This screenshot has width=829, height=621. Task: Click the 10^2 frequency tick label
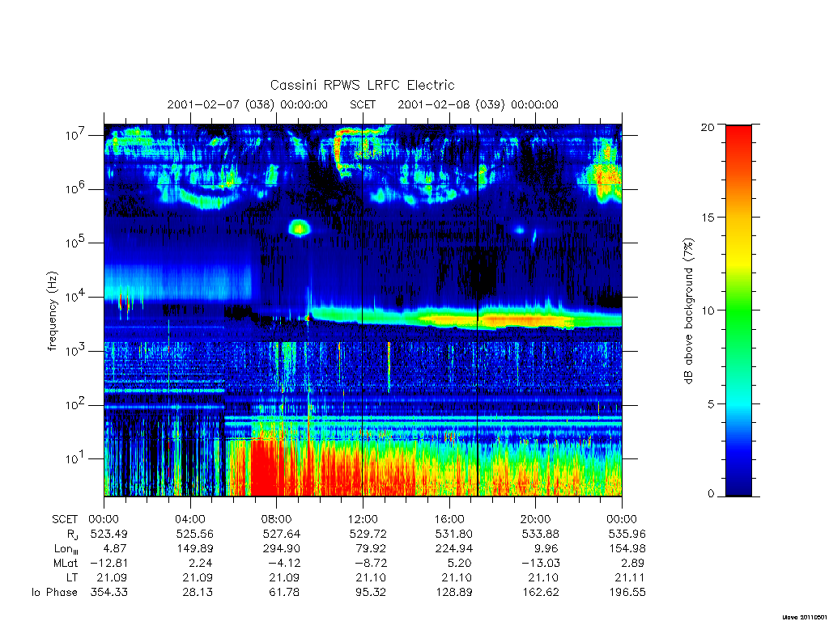pos(75,405)
